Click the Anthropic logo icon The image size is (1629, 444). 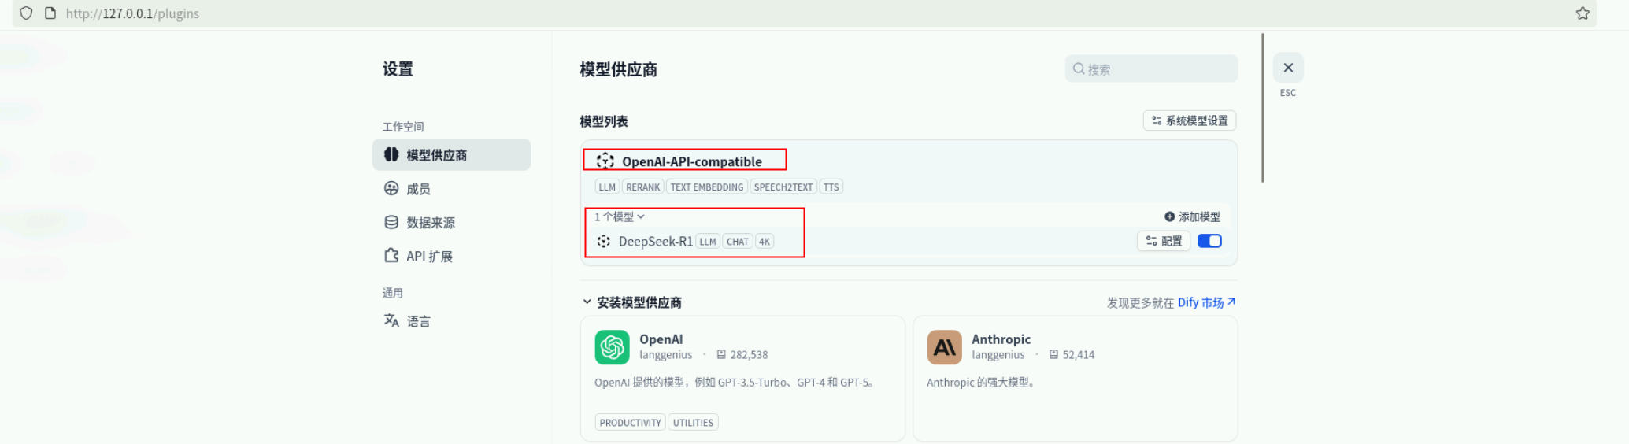tap(944, 347)
